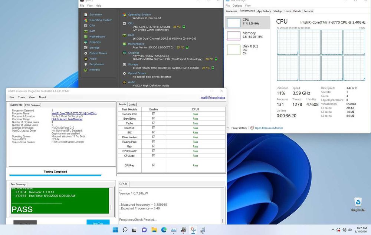This screenshot has width=371, height=235.
Task: Expand hidden system tray icons chevron
Action: (333, 230)
